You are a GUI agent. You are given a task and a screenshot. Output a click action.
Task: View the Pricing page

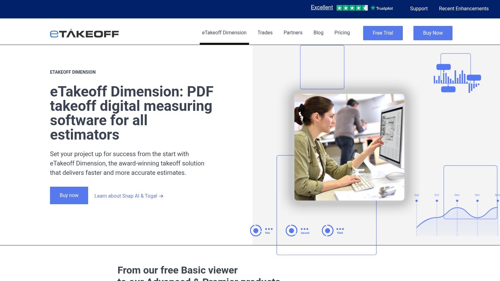[342, 33]
